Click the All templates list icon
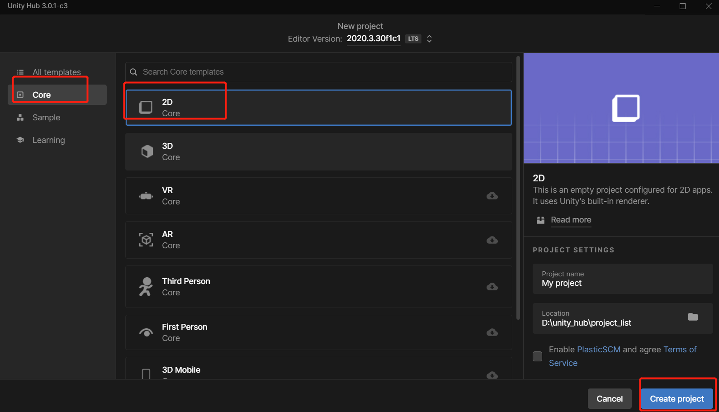 click(x=20, y=72)
